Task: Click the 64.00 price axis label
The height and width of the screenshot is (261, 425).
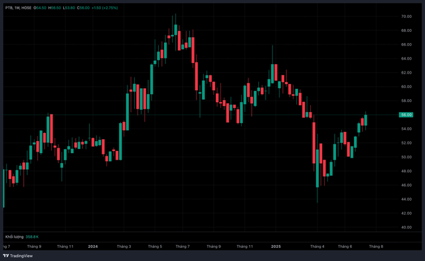Action: [406, 58]
